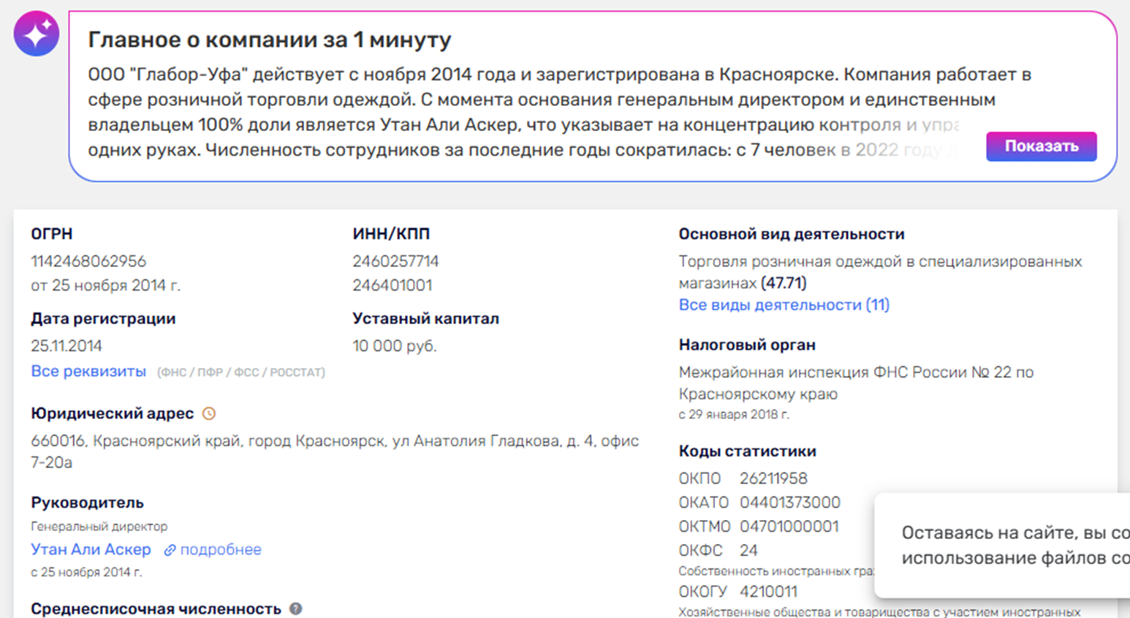Click the Основной вид деятельности heading
This screenshot has height=618, width=1130.
[792, 234]
